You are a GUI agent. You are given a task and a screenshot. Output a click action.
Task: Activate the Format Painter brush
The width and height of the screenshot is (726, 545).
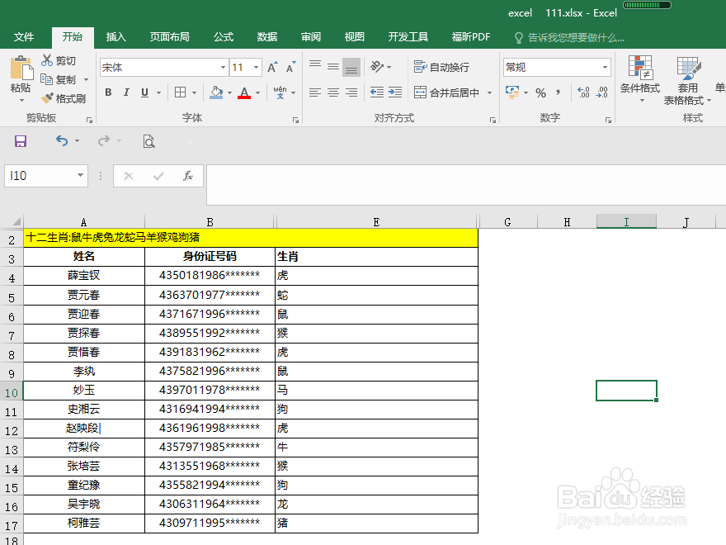click(47, 98)
